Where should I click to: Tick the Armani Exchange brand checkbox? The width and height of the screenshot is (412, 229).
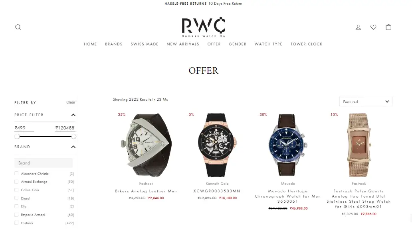16,181
